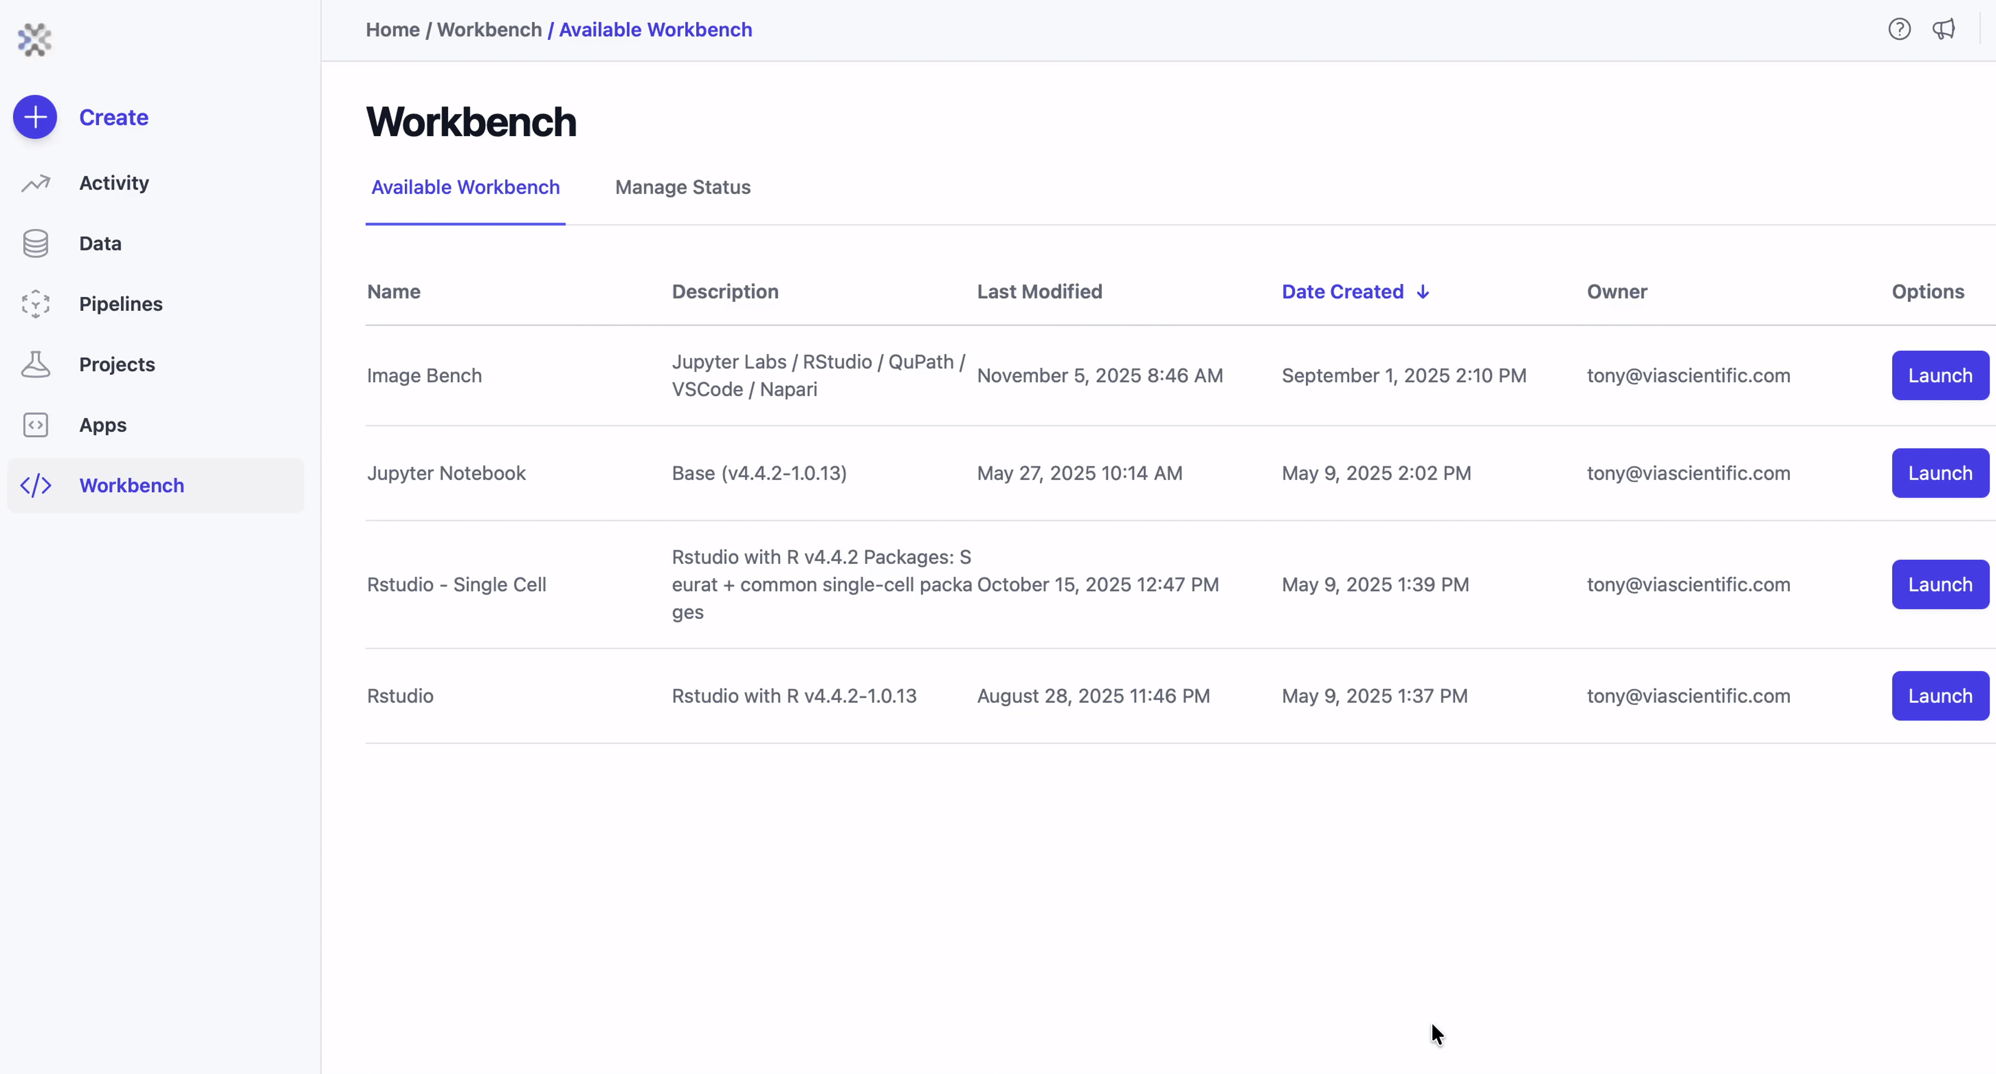
Task: Click the Projects flask icon
Action: pyautogui.click(x=35, y=364)
